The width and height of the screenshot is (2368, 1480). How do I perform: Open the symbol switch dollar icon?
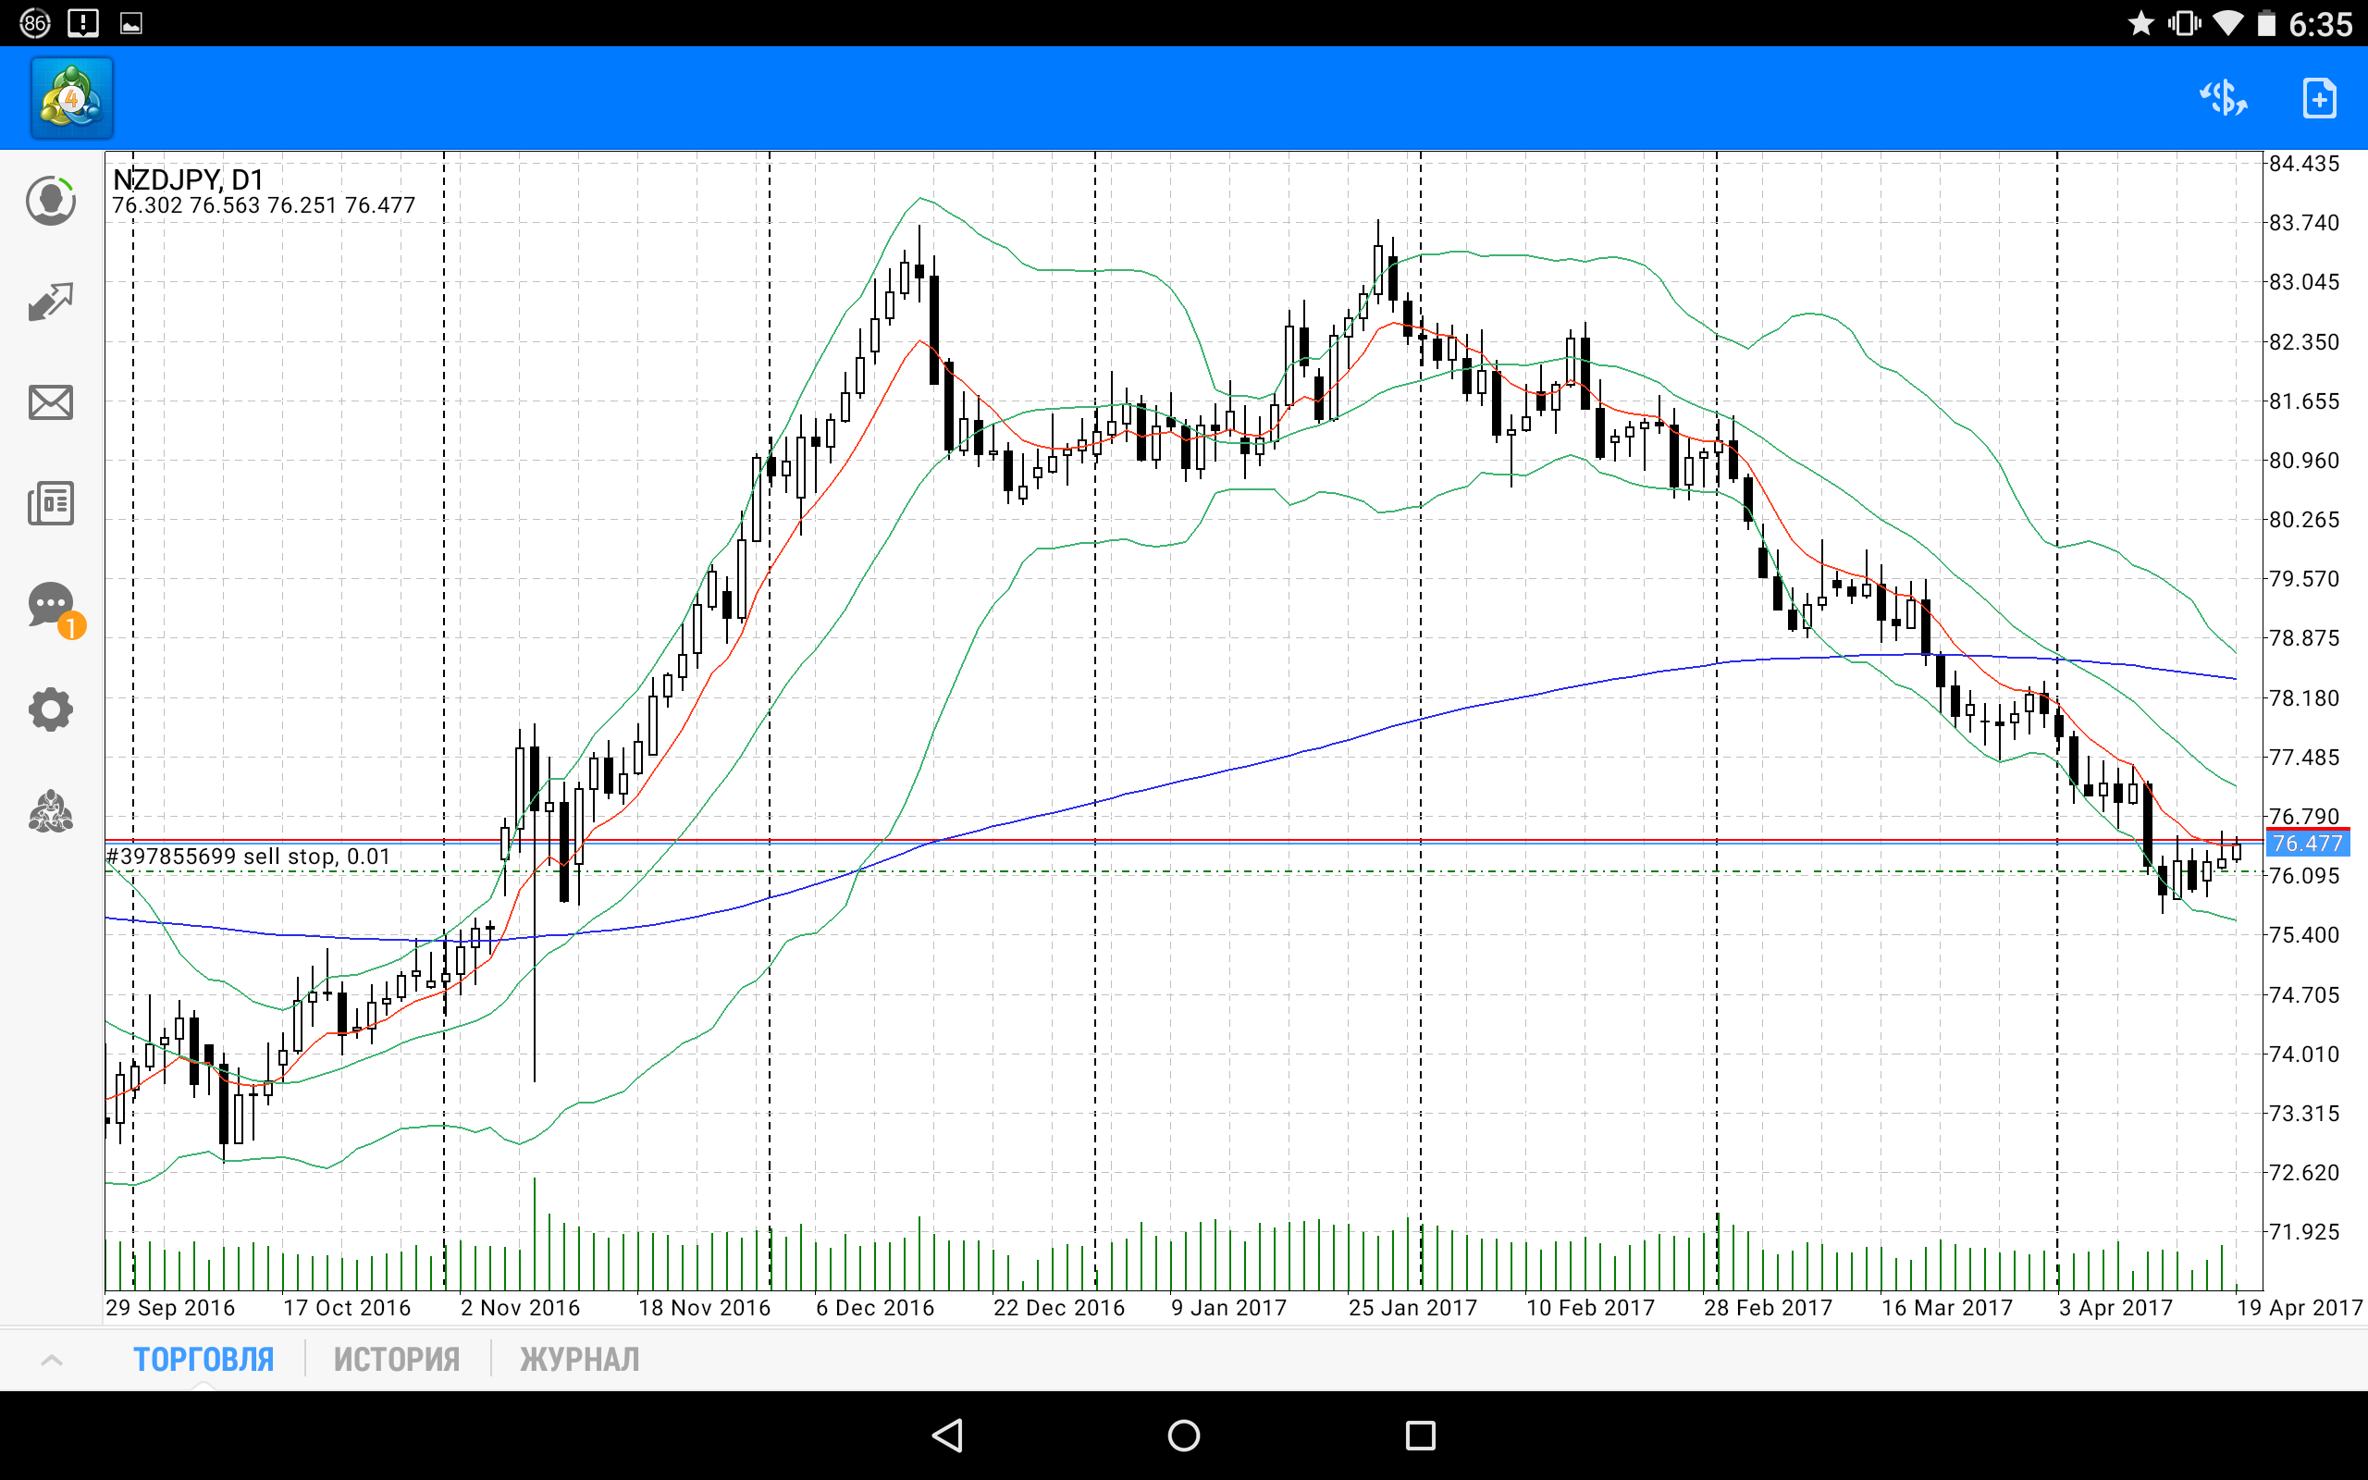2223,98
